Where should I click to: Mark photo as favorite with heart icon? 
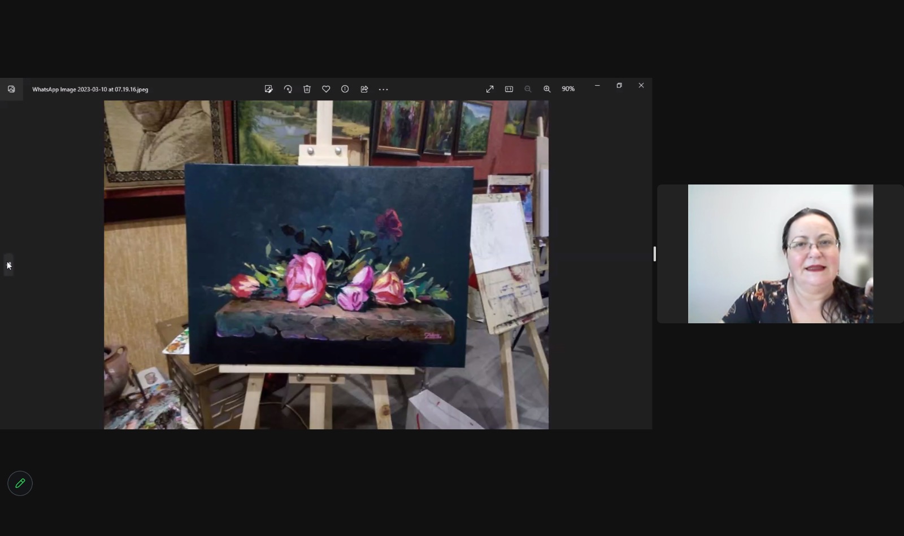point(326,89)
